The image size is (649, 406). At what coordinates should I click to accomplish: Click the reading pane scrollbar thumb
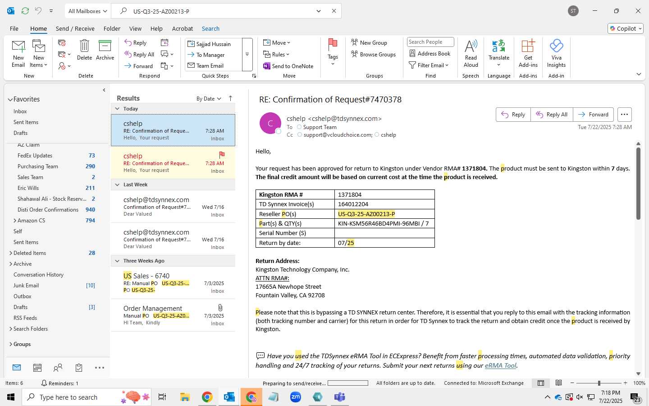(638, 183)
